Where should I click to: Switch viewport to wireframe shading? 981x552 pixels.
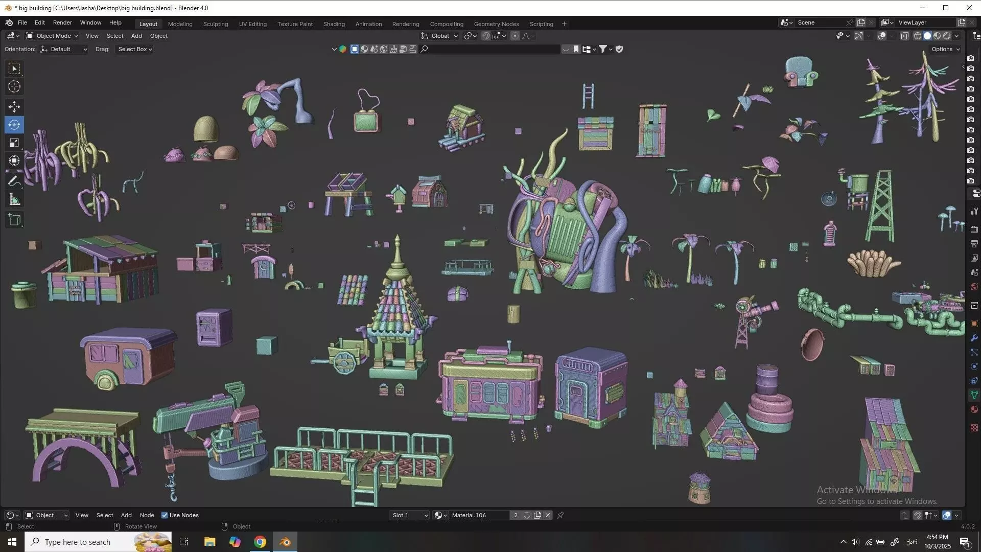click(x=918, y=36)
